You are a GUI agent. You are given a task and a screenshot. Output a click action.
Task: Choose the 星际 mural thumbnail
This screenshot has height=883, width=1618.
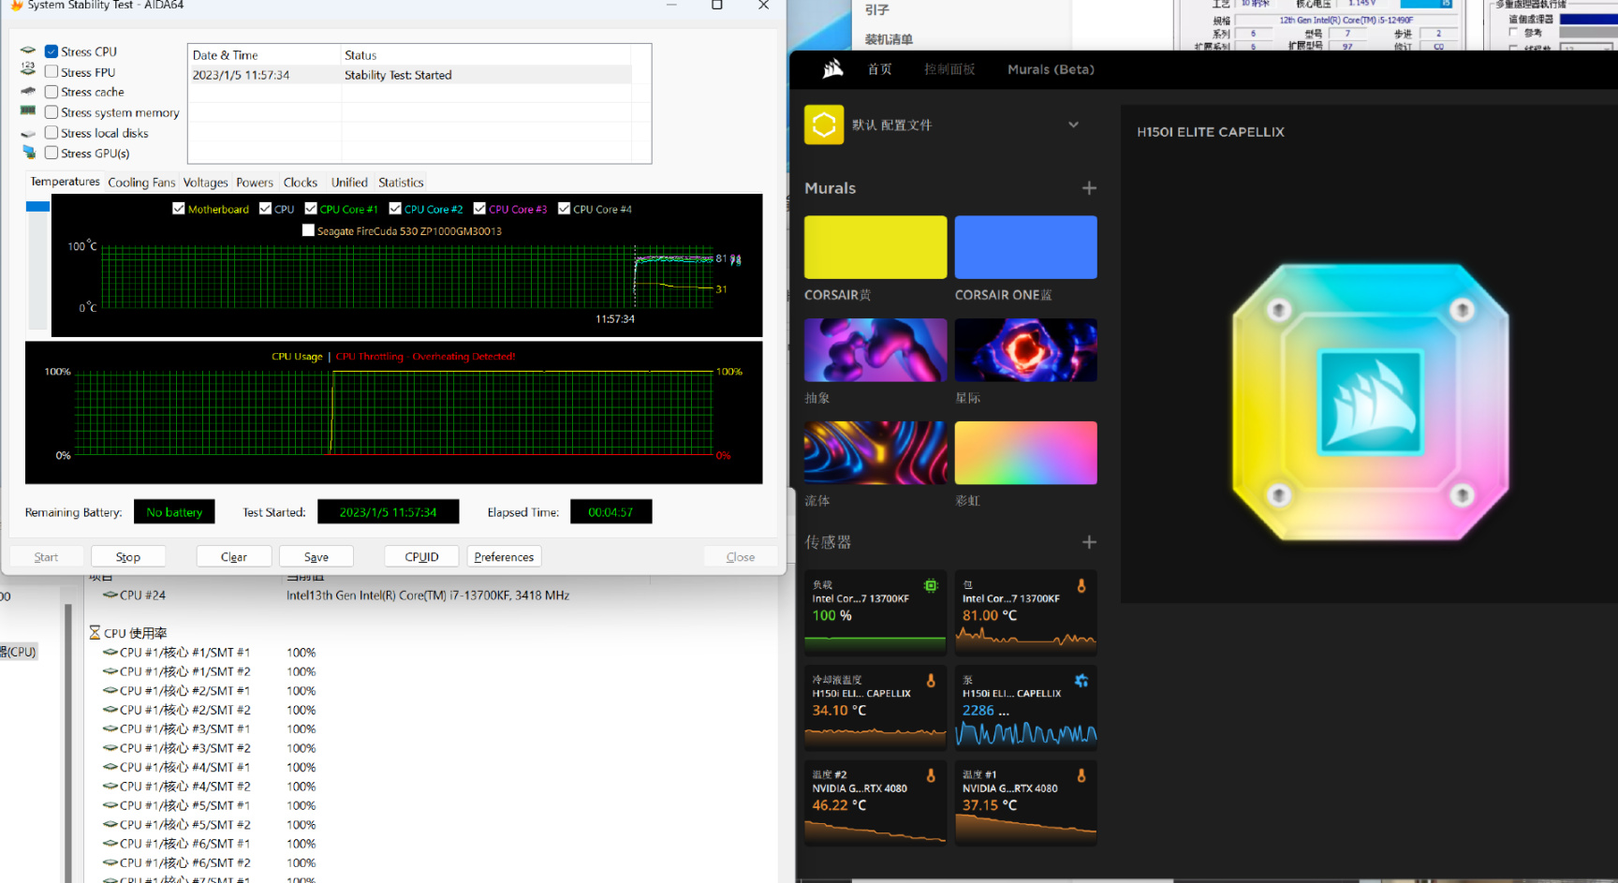pyautogui.click(x=1025, y=350)
